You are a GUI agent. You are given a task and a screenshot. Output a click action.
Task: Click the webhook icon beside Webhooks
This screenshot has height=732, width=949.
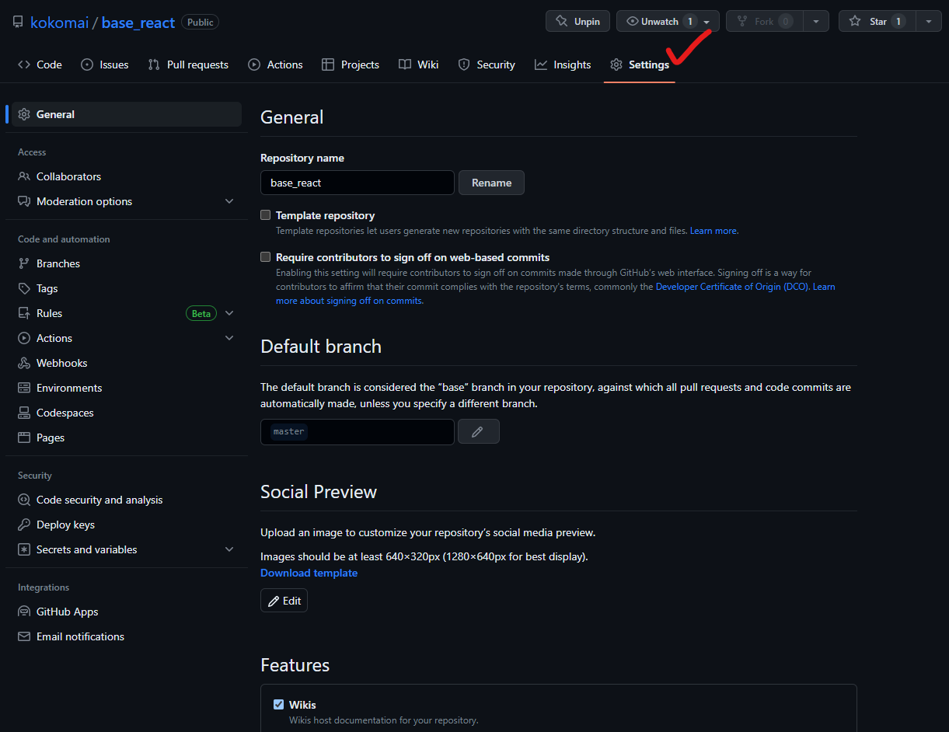[x=24, y=363]
